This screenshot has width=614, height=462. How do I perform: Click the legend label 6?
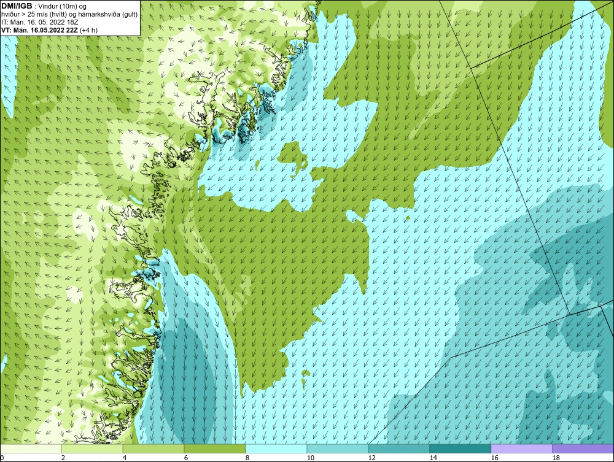pyautogui.click(x=186, y=458)
